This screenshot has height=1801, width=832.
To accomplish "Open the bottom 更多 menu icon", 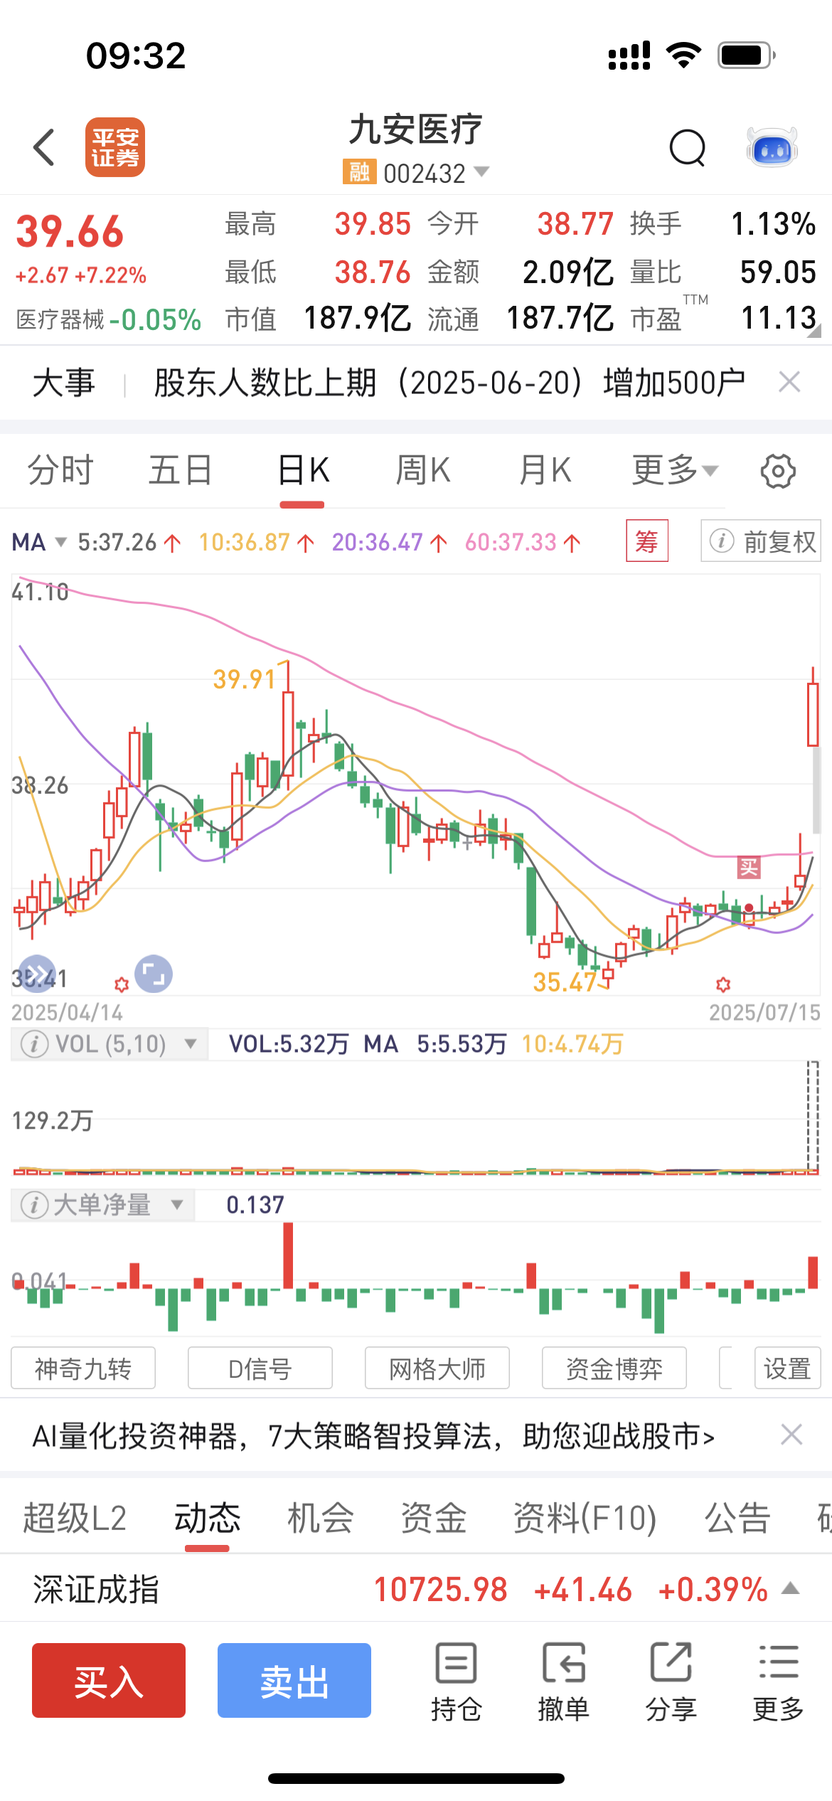I will pos(779,1682).
